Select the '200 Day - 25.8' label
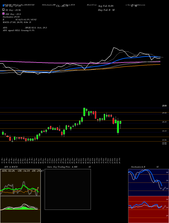This screenshot has width=169, height=223. click(13, 14)
